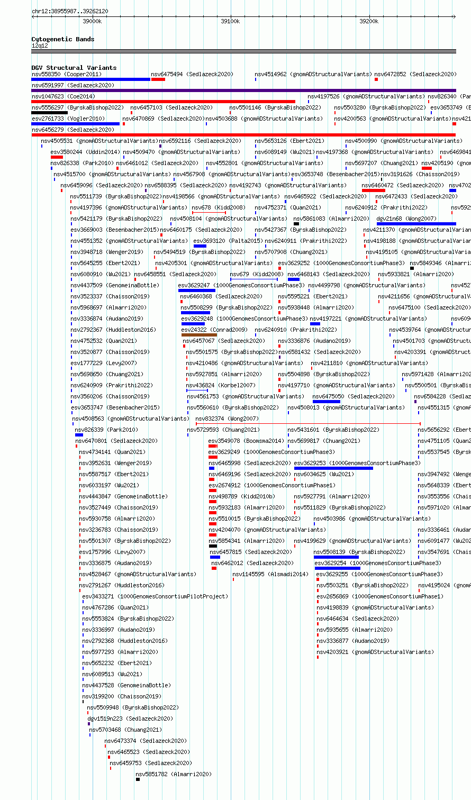Screen dimensions: 471x800
Task: Select nsv5508139 (ByrskaBishop2022) label
Action: point(360,552)
